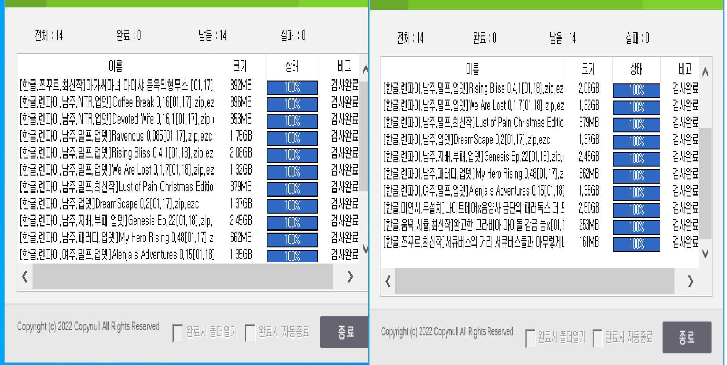Select the DreamScape 0.2 row in right list
Viewport: 727px width, 365px height.
point(467,140)
